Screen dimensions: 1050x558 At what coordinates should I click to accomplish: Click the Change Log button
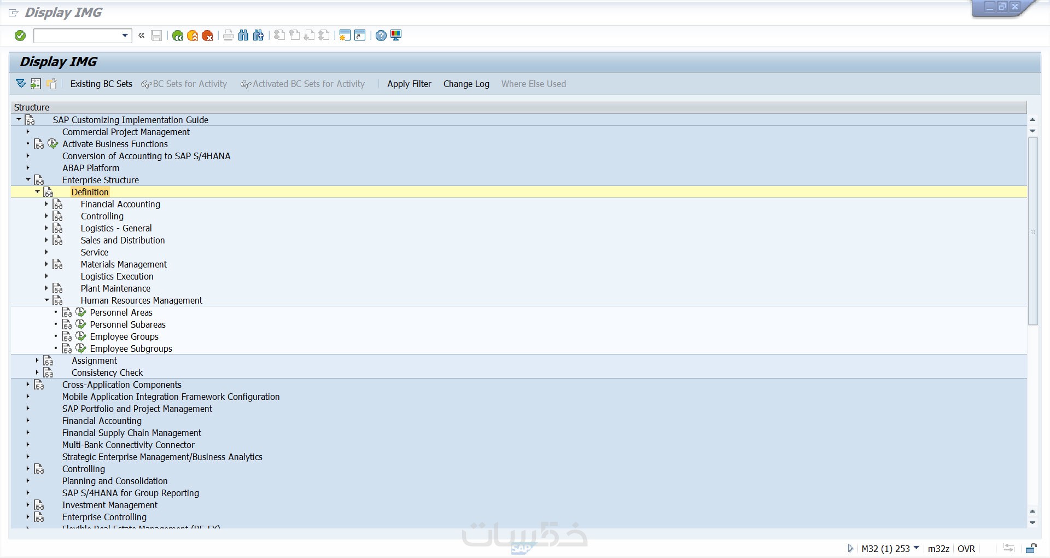466,84
